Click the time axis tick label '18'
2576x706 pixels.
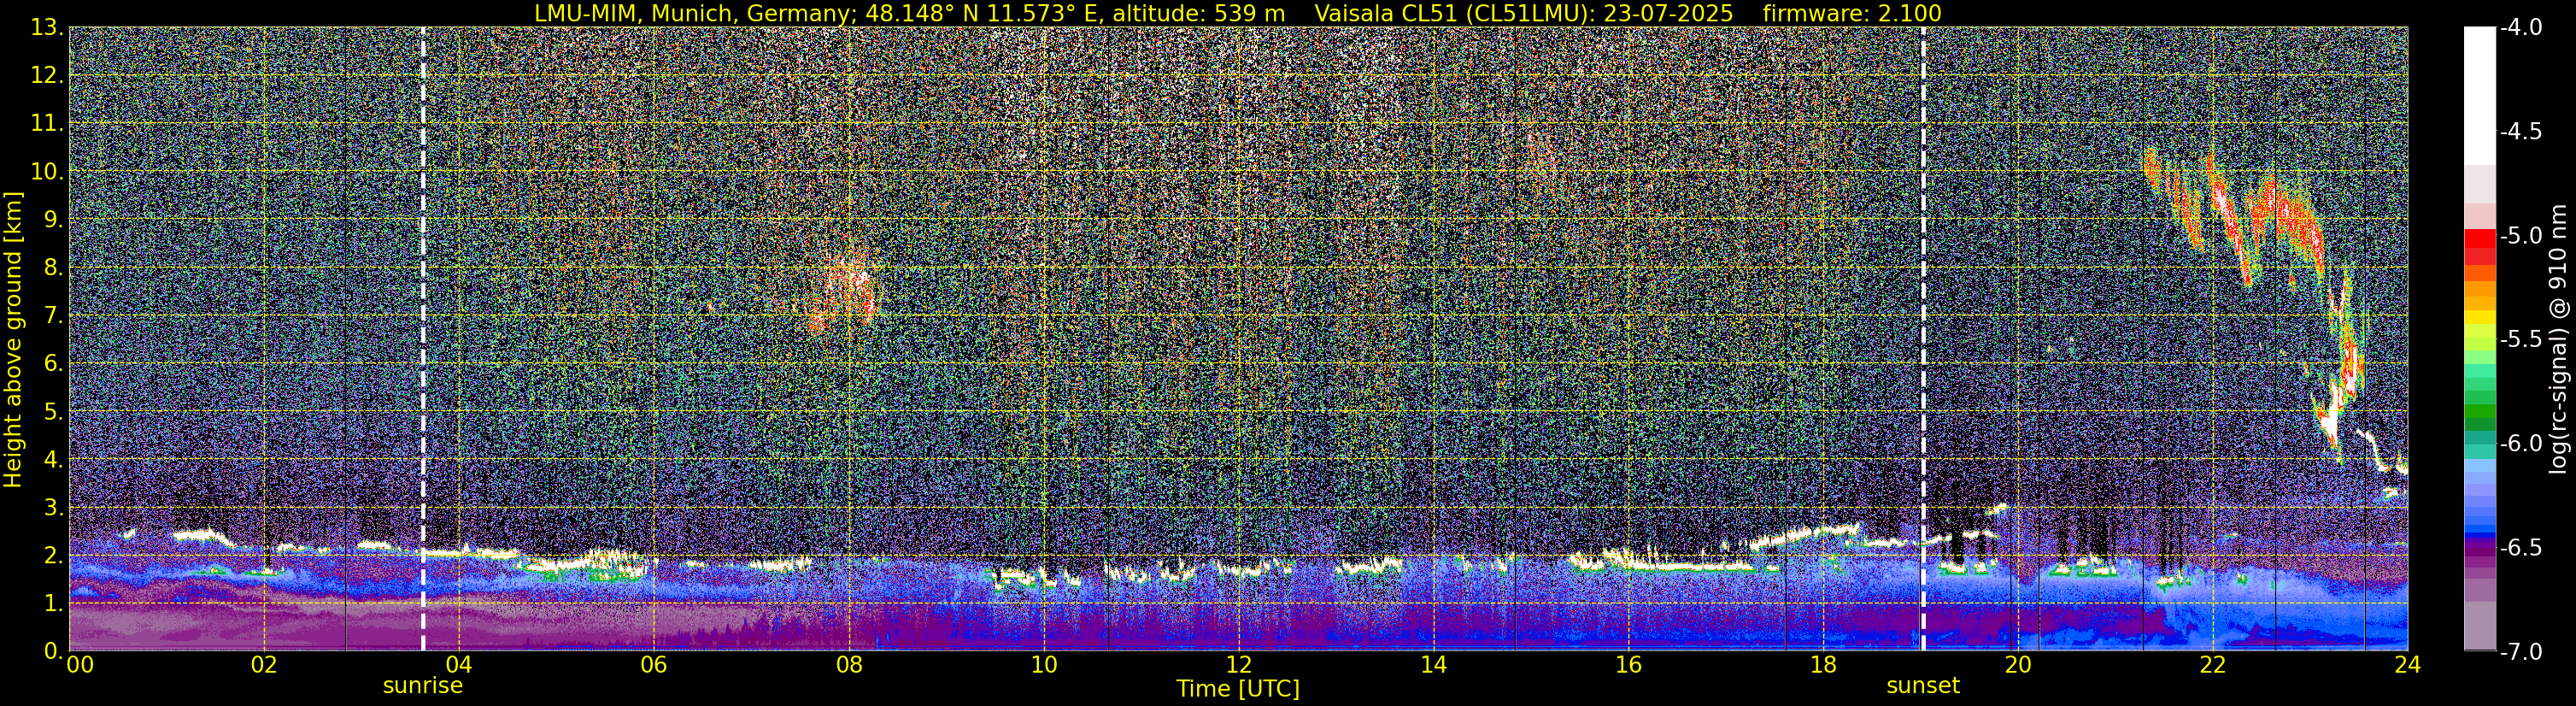(1823, 665)
